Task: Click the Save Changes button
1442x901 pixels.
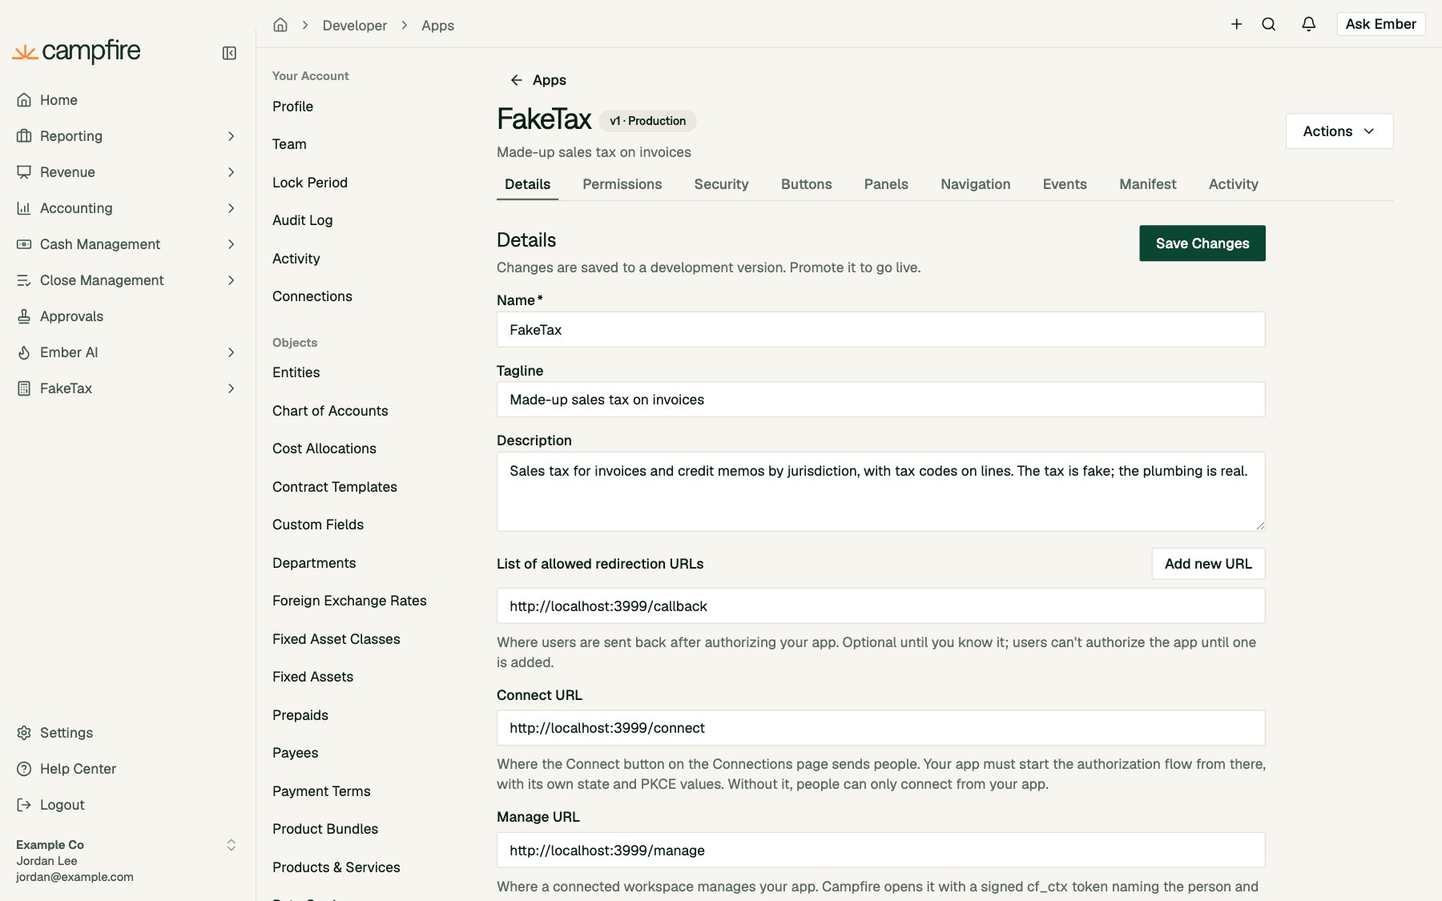Action: click(x=1202, y=243)
